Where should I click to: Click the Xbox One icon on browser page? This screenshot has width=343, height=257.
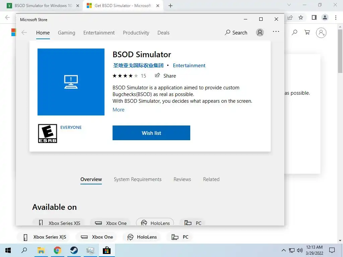pos(84,237)
